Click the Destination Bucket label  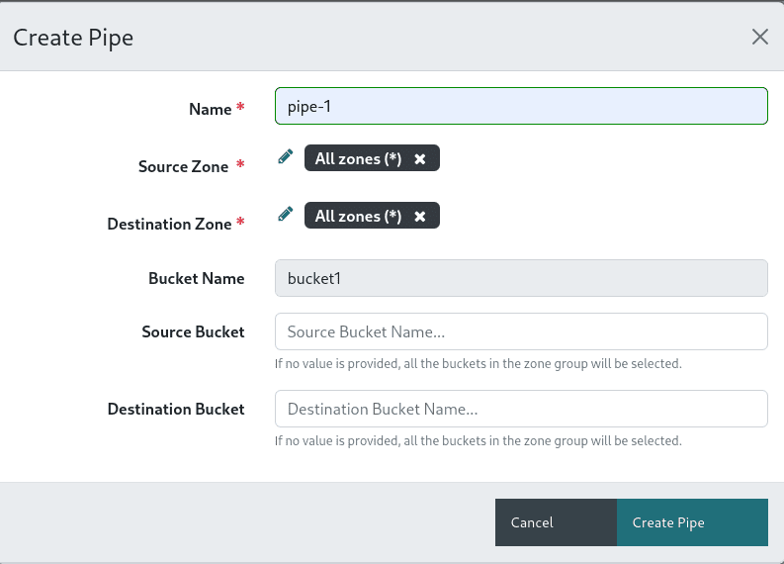click(176, 409)
